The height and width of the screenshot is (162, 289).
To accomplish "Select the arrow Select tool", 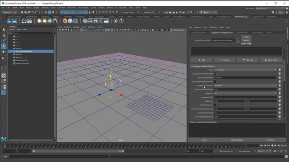I will coord(4,30).
